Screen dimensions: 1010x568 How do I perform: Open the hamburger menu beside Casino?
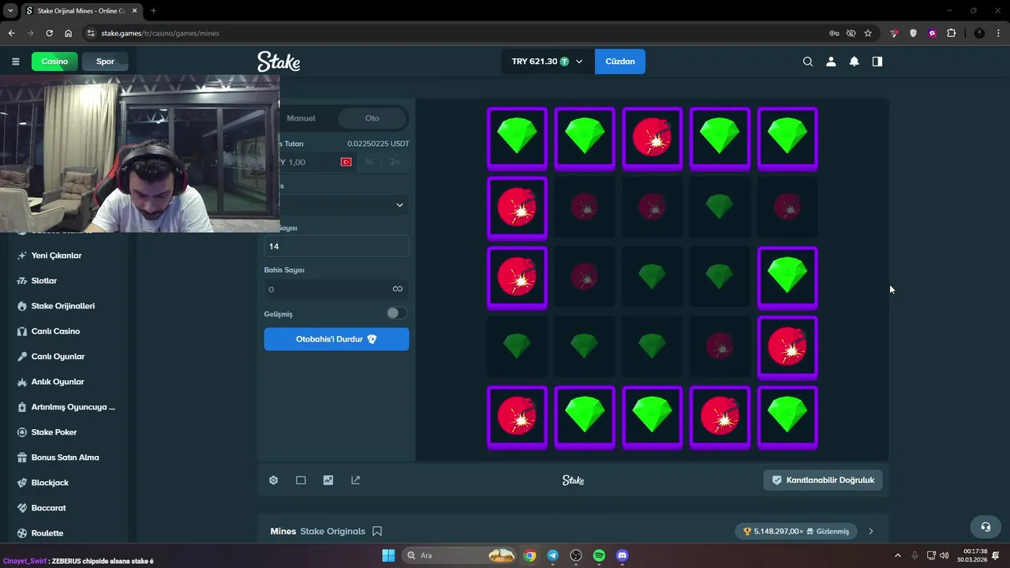coord(15,62)
